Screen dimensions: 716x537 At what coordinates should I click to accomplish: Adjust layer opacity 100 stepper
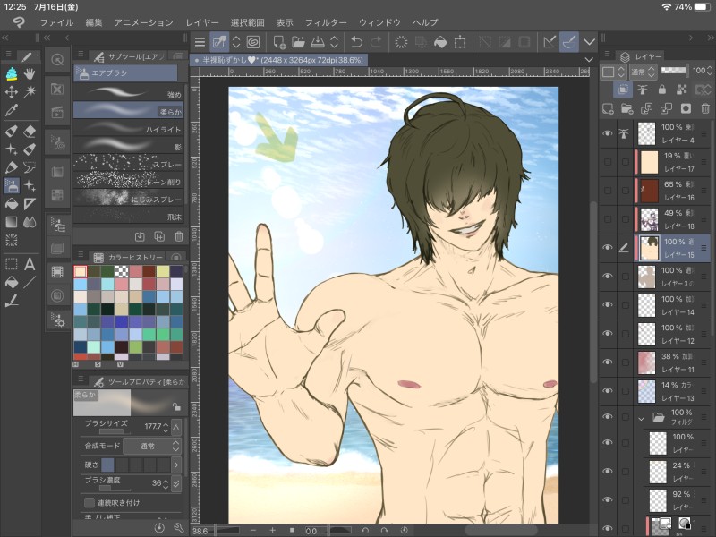[709, 71]
